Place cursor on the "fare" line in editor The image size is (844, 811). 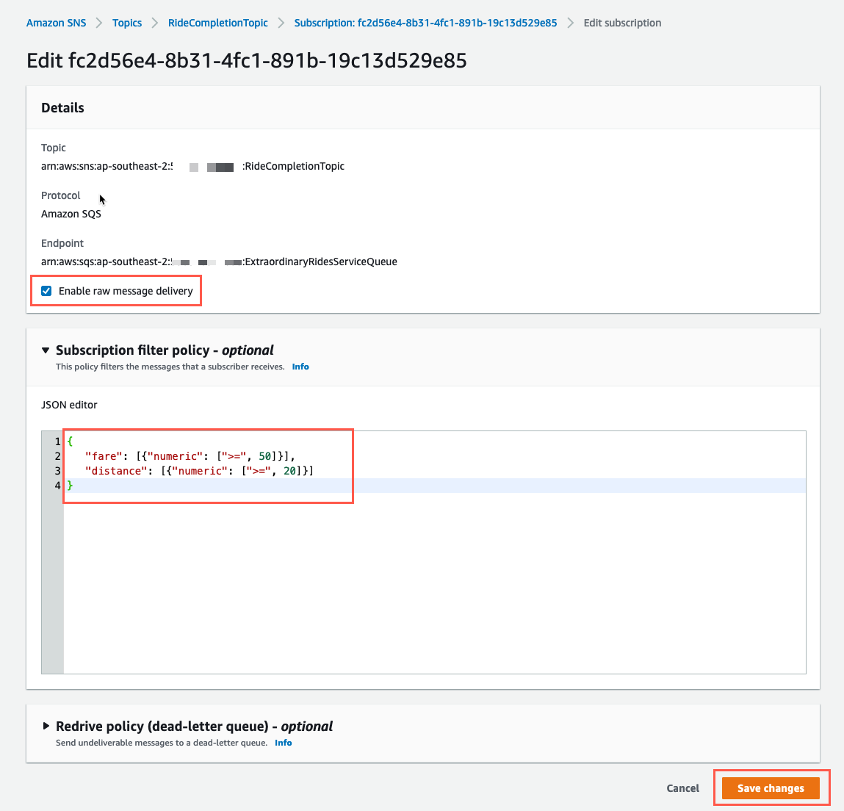(x=190, y=456)
